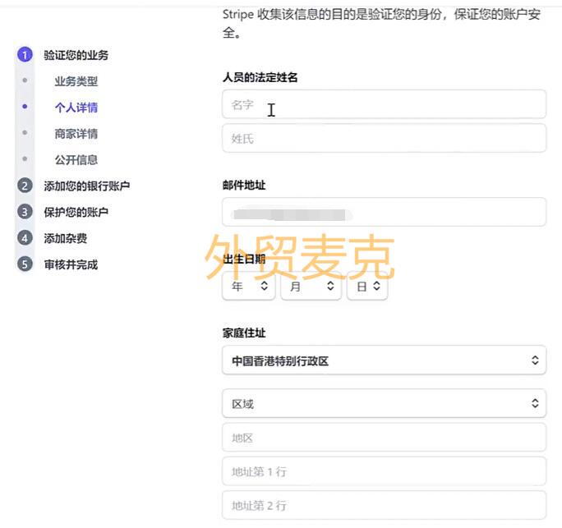
Task: Click step 5 numbered circle icon
Action: [25, 264]
